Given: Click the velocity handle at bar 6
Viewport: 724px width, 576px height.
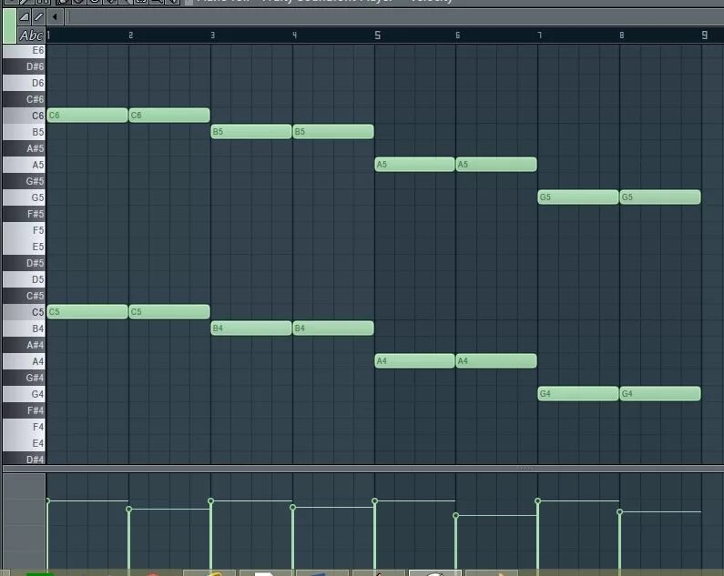Looking at the screenshot, I should click(455, 516).
